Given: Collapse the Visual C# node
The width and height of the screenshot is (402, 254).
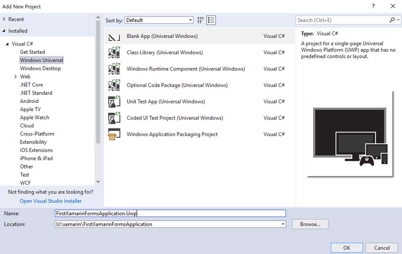Looking at the screenshot, I should (x=7, y=44).
